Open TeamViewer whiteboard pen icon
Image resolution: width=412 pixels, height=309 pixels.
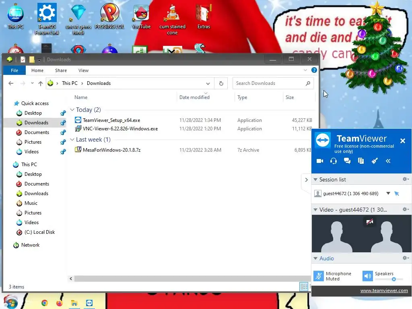coord(375,161)
